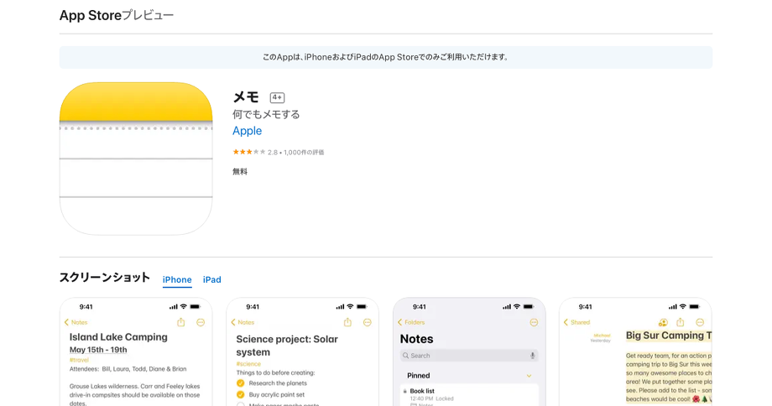This screenshot has height=406, width=772.
Task: Tap the collaboration people icon in Big Sur note
Action: [663, 322]
